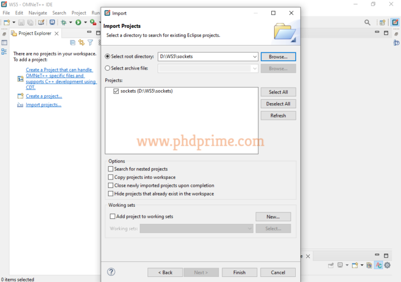Viewport: 401px width, 282px height.
Task: Select the 'Select archive file' radio button
Action: pyautogui.click(x=107, y=68)
